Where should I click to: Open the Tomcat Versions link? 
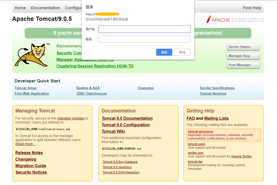click(x=213, y=93)
